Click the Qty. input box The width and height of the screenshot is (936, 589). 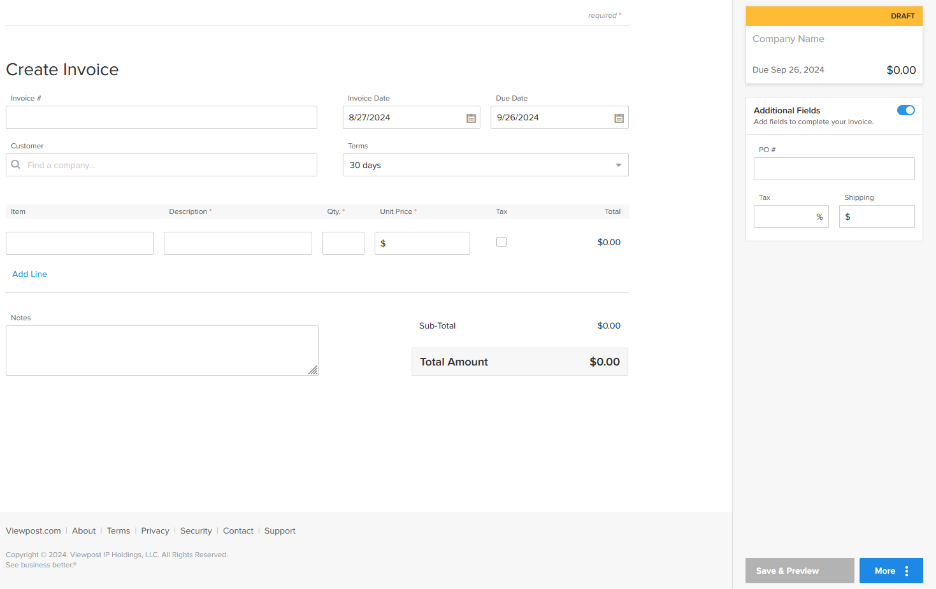coord(343,243)
